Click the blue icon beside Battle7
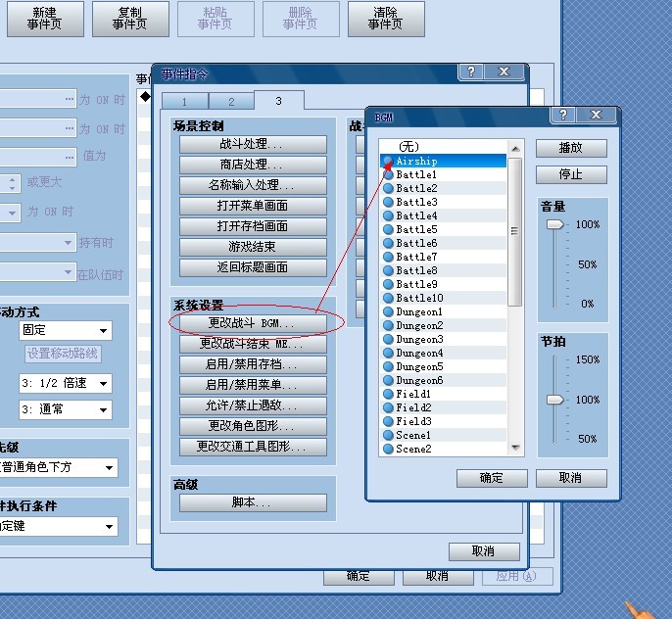672x619 pixels. [x=388, y=257]
